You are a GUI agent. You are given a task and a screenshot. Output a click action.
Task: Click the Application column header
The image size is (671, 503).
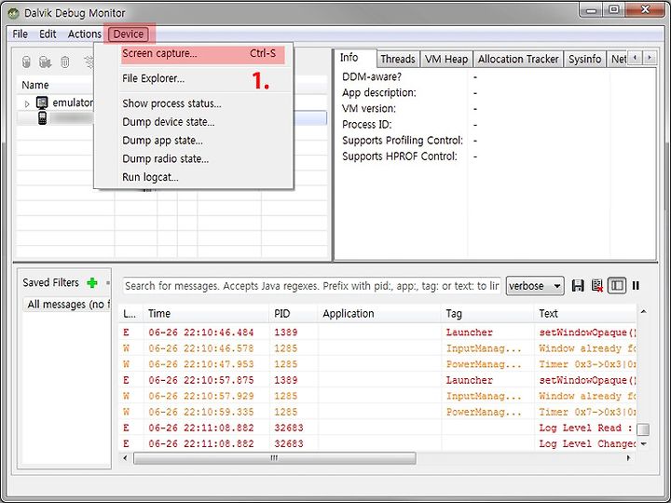click(x=379, y=314)
